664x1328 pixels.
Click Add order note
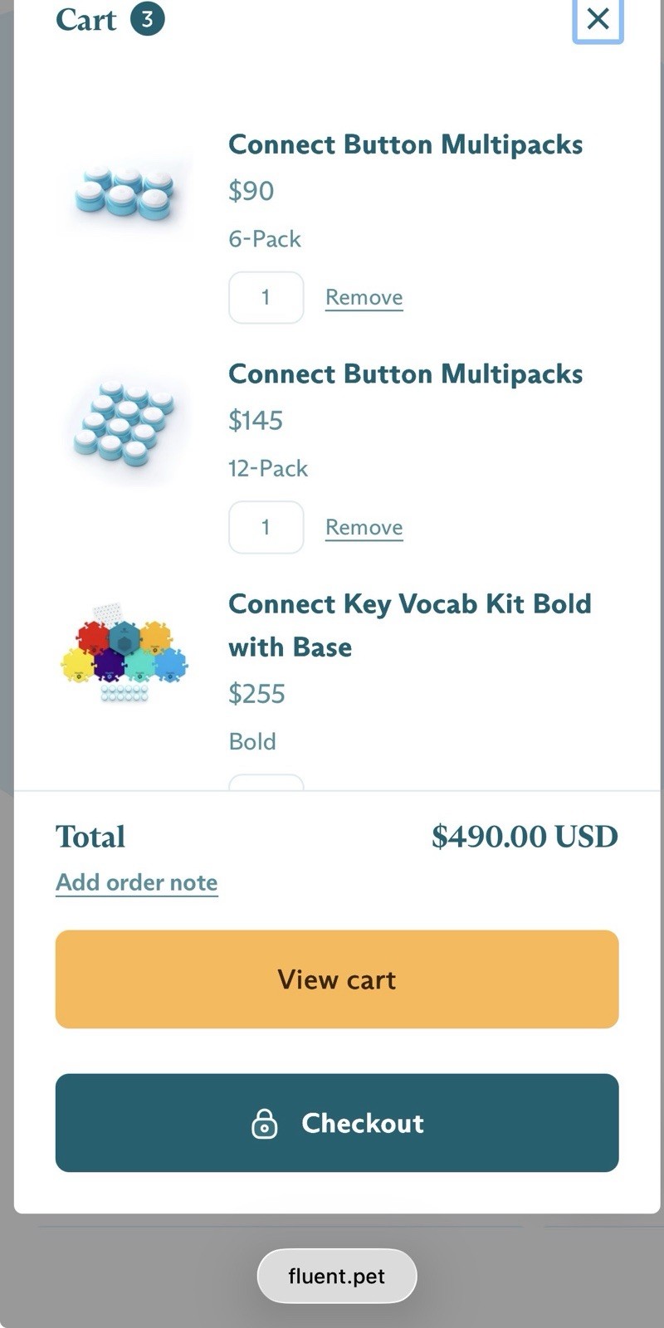coord(136,881)
